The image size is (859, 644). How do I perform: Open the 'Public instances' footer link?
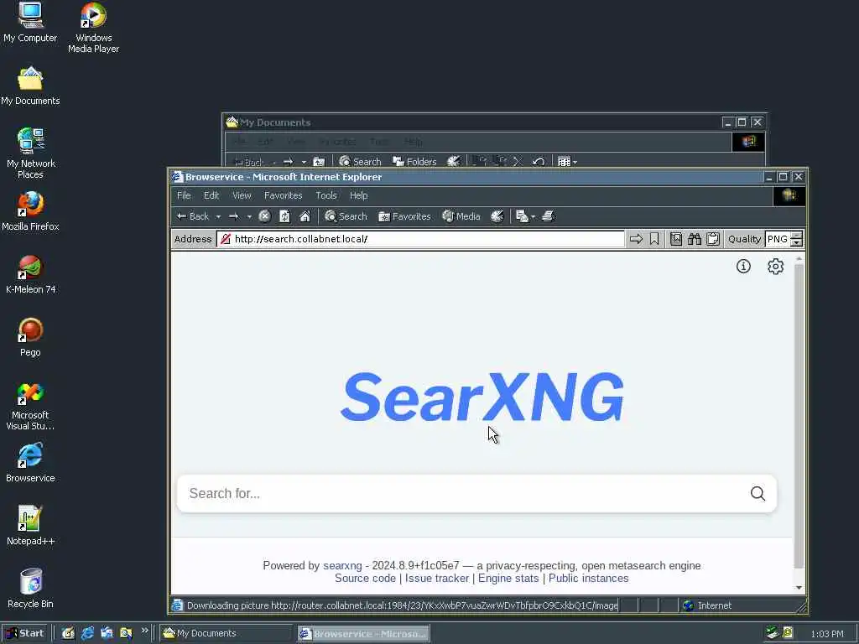[588, 579]
